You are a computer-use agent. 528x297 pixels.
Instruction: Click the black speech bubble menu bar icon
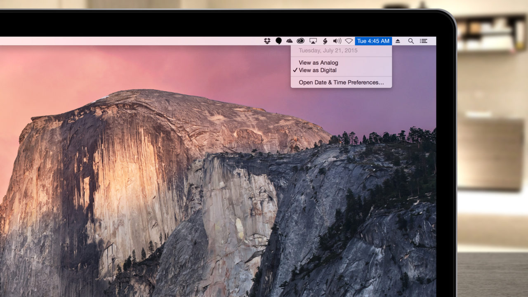(279, 41)
